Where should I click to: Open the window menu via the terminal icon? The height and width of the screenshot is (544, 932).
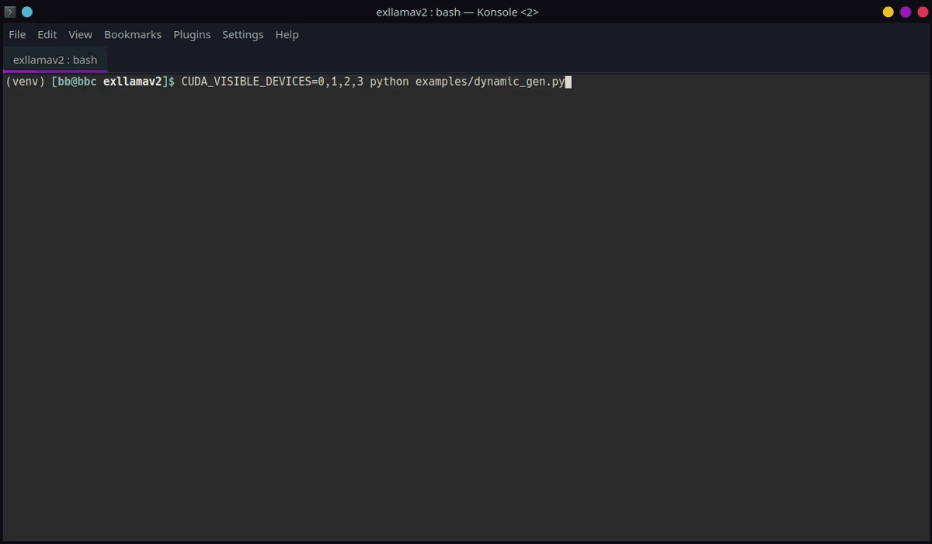(x=9, y=12)
